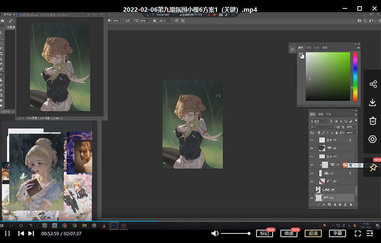This screenshot has height=243, width=381.
Task: Jump to the previous video
Action: [x=21, y=233]
